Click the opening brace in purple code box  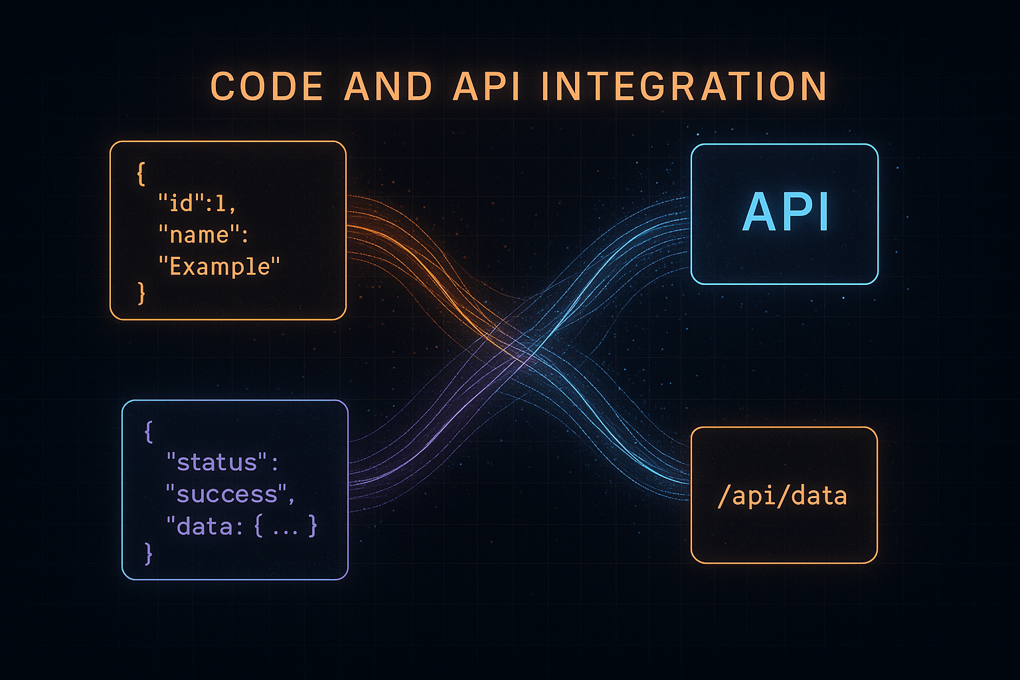pyautogui.click(x=149, y=432)
